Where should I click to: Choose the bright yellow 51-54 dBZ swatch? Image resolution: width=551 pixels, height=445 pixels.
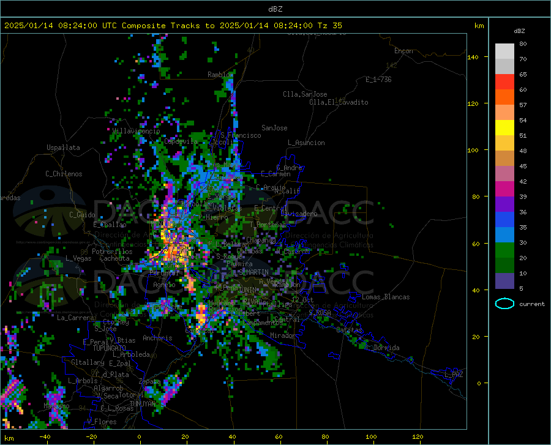point(504,127)
